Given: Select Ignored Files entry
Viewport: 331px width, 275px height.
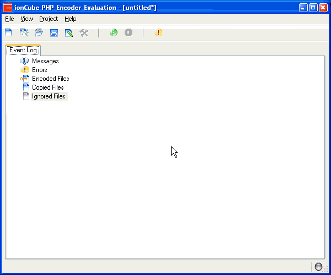Looking at the screenshot, I should tap(49, 96).
